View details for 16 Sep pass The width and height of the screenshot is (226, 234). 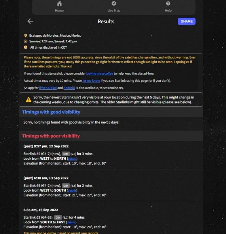click(71, 222)
